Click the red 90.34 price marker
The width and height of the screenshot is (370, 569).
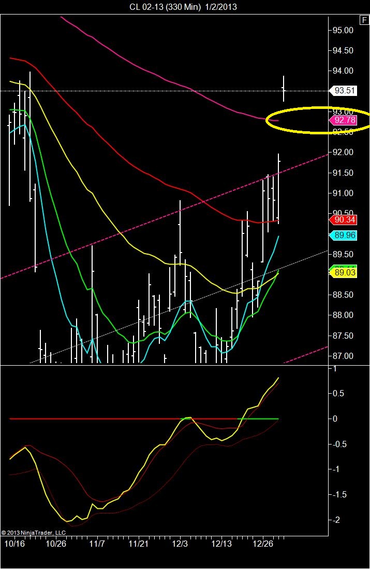[344, 219]
